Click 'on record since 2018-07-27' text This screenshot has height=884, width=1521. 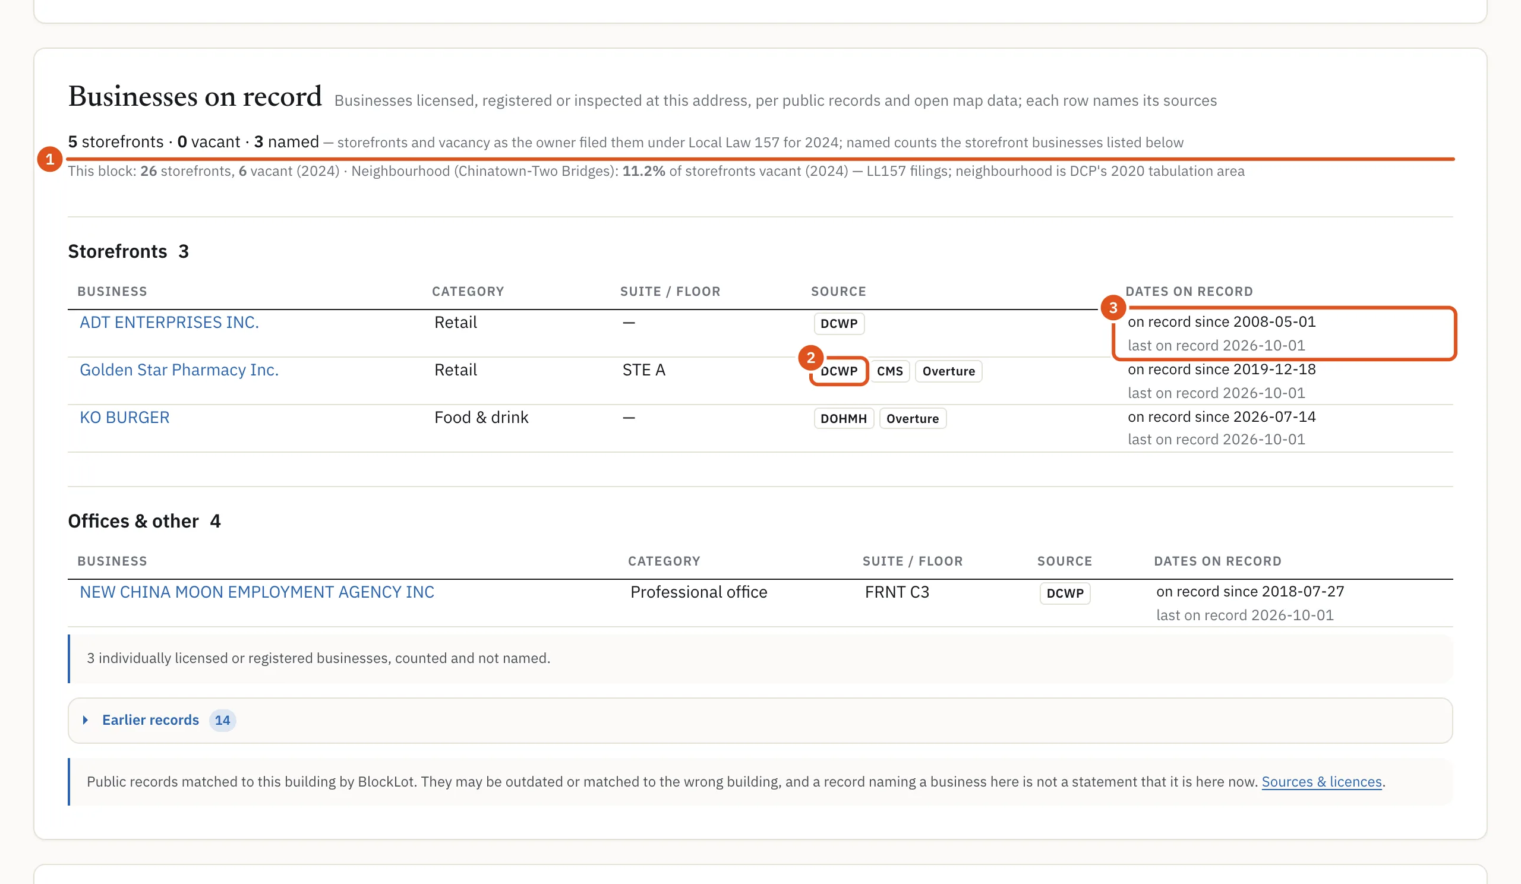(1250, 591)
